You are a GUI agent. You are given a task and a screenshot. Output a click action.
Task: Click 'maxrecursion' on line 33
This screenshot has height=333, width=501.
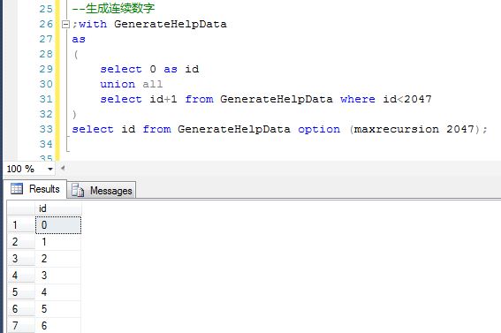[x=397, y=129]
